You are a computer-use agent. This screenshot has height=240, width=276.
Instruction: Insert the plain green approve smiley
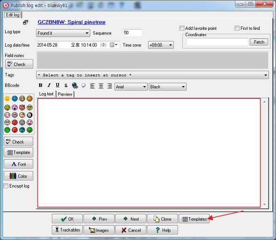[x=7, y=130]
